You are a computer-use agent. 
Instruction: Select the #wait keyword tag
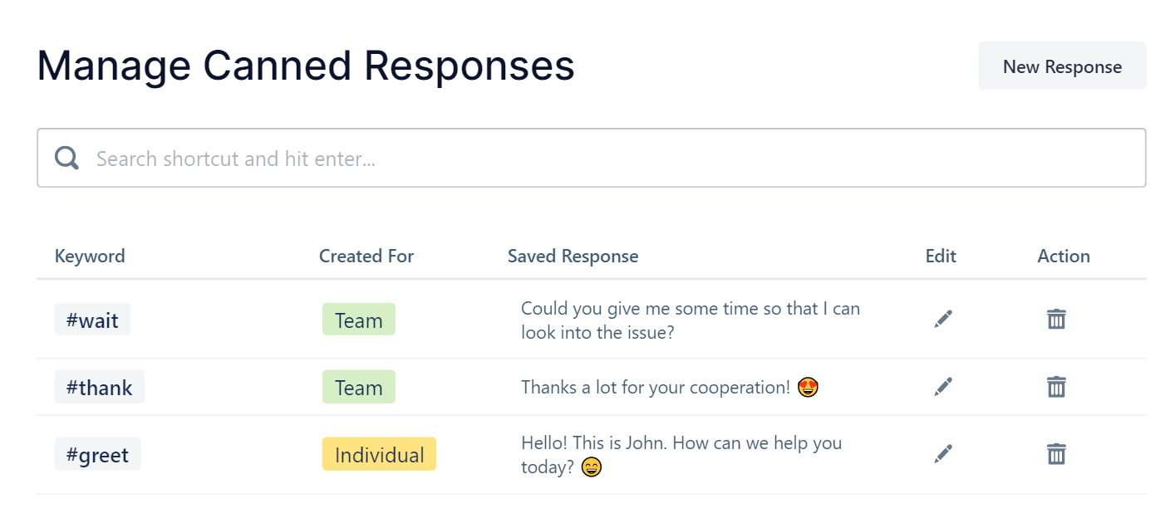(92, 320)
